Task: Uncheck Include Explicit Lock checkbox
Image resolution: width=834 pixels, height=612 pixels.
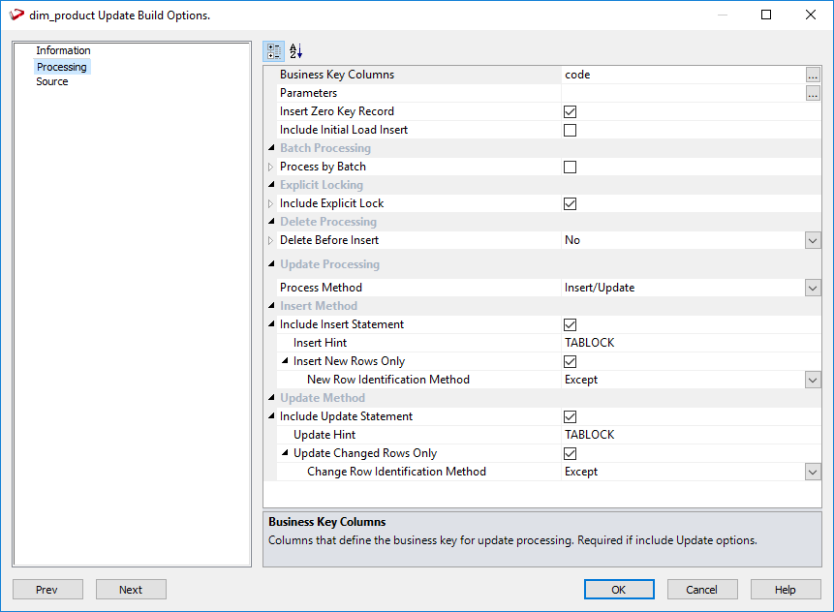Action: click(571, 203)
